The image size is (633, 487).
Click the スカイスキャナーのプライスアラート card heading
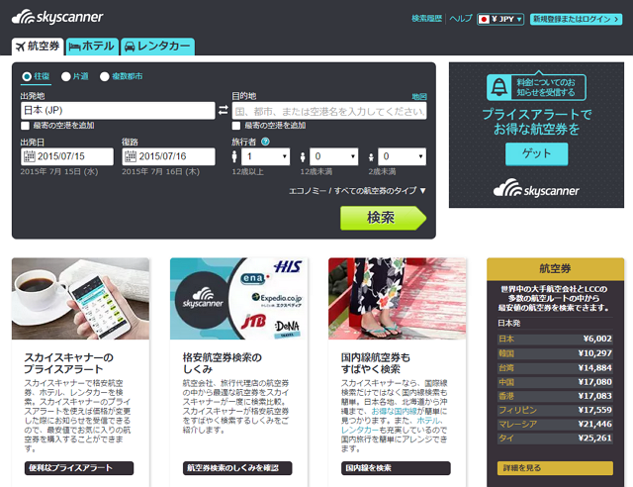[69, 363]
